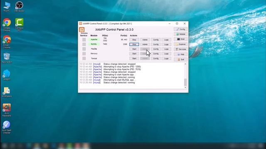266x149 pixels.
Task: Minimize the XAMPP Control Panel window
Action: click(x=170, y=24)
